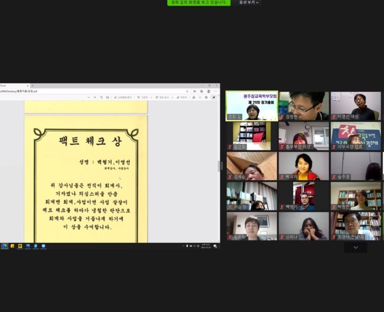
Task: Open KakaoTalk from shared taskbar
Action: tap(20, 246)
